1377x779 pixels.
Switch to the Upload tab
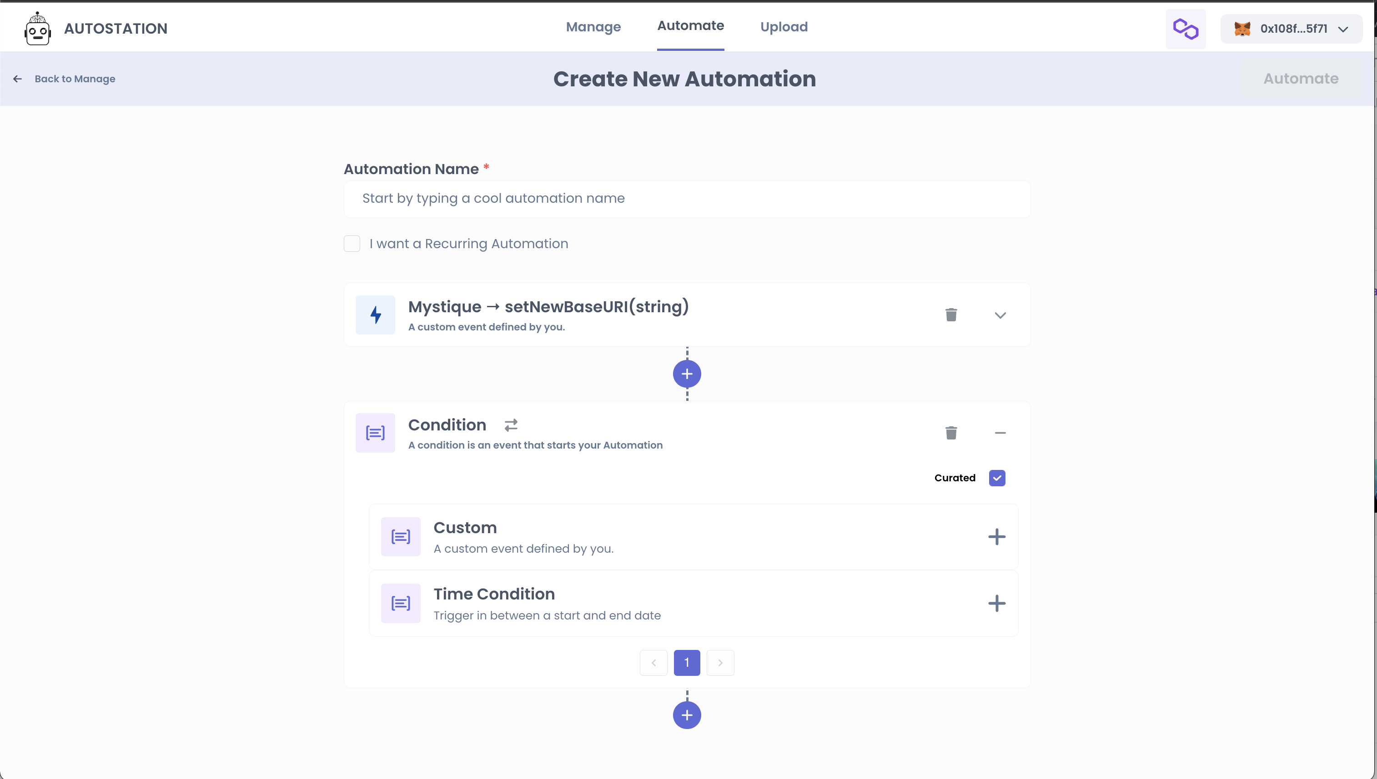coord(784,27)
